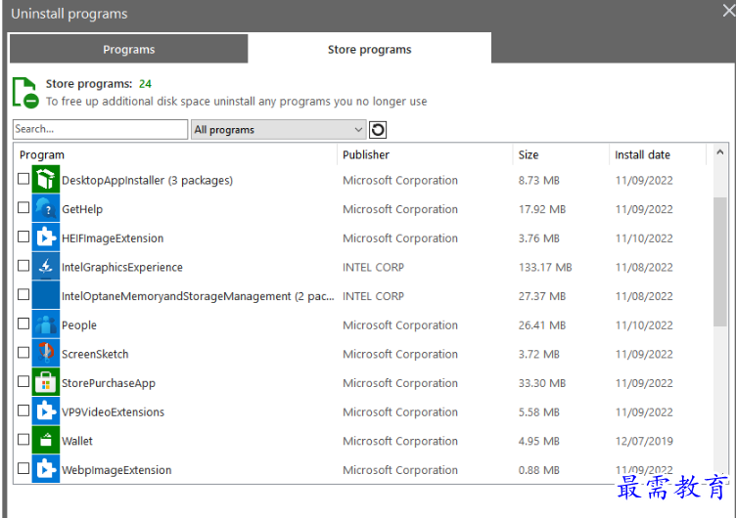The height and width of the screenshot is (518, 736).
Task: Tick the IntelGraphicsExperience checkbox
Action: (x=23, y=266)
